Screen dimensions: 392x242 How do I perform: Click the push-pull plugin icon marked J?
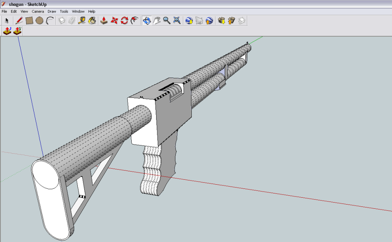click(x=7, y=31)
